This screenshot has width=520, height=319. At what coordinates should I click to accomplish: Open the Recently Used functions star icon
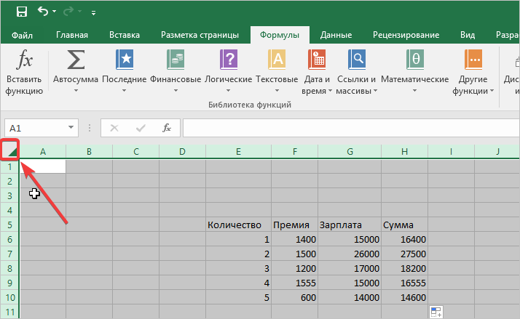[125, 60]
